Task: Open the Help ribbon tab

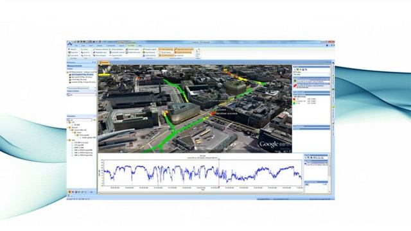Action: tap(140, 46)
